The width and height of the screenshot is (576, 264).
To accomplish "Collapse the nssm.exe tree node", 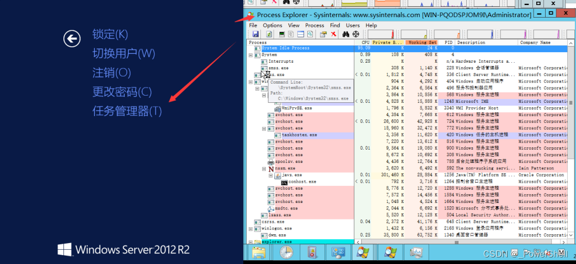I will [264, 168].
